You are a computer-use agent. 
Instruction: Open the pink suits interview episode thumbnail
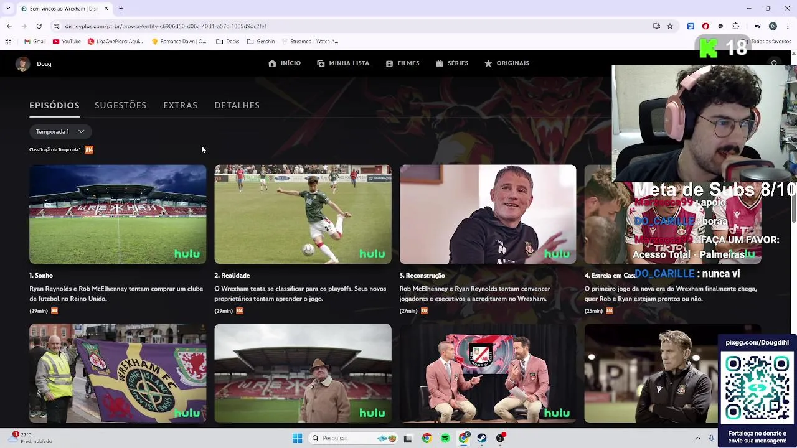click(x=488, y=373)
